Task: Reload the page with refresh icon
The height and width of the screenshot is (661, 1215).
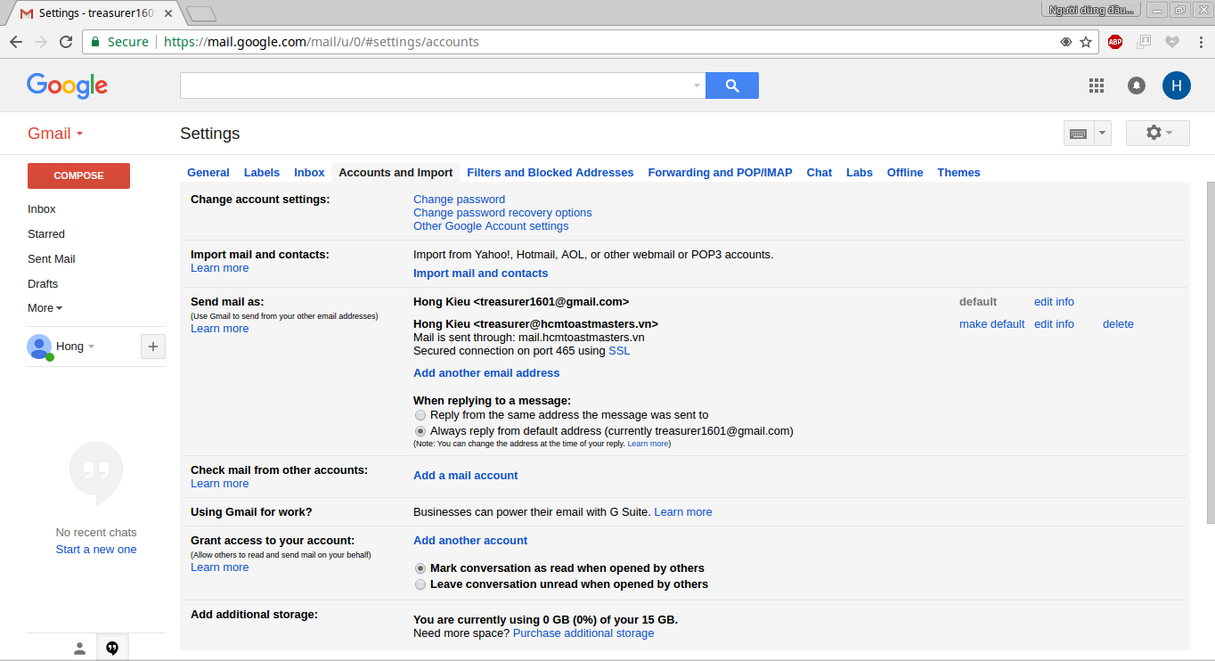Action: pos(66,42)
